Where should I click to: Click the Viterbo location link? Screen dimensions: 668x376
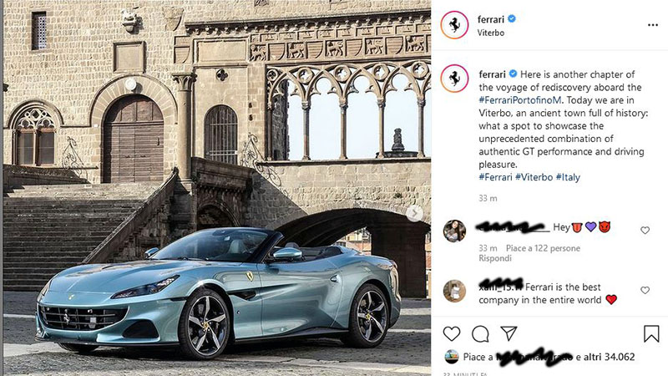pyautogui.click(x=491, y=33)
